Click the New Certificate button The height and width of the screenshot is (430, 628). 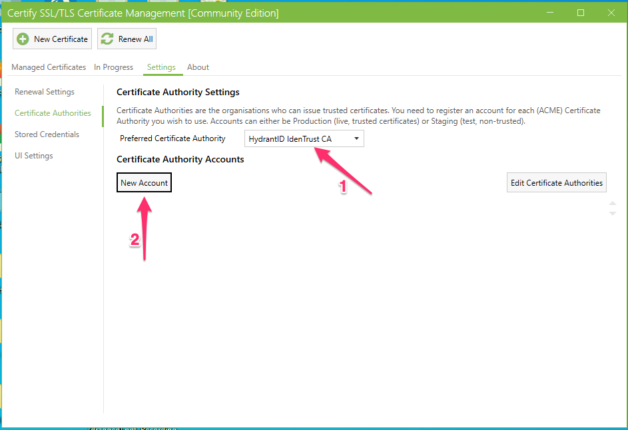pyautogui.click(x=52, y=39)
